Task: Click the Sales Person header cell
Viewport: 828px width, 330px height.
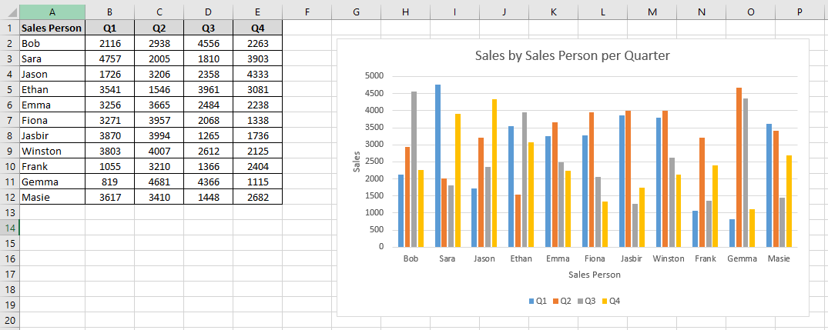Action: (x=52, y=28)
